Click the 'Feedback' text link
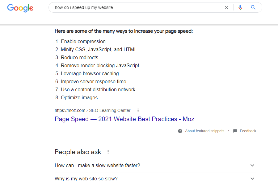Viewport: 278px width, 185px height. [x=248, y=131]
